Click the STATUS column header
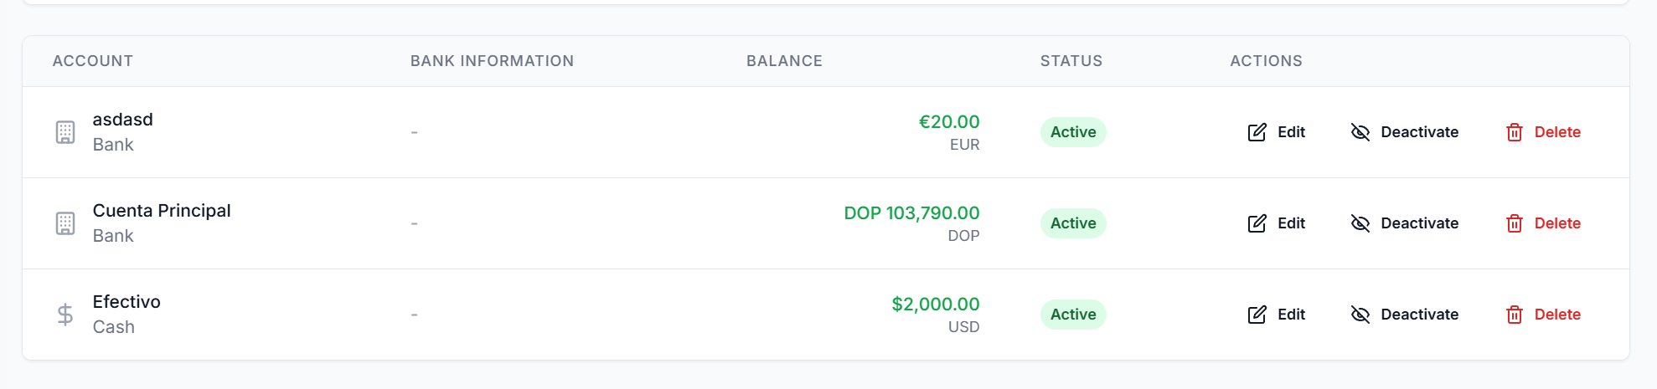1657x389 pixels. (x=1071, y=61)
